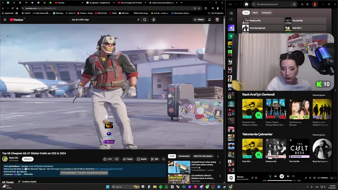Click the Oluştur create button
The width and height of the screenshot is (338, 190).
click(199, 20)
